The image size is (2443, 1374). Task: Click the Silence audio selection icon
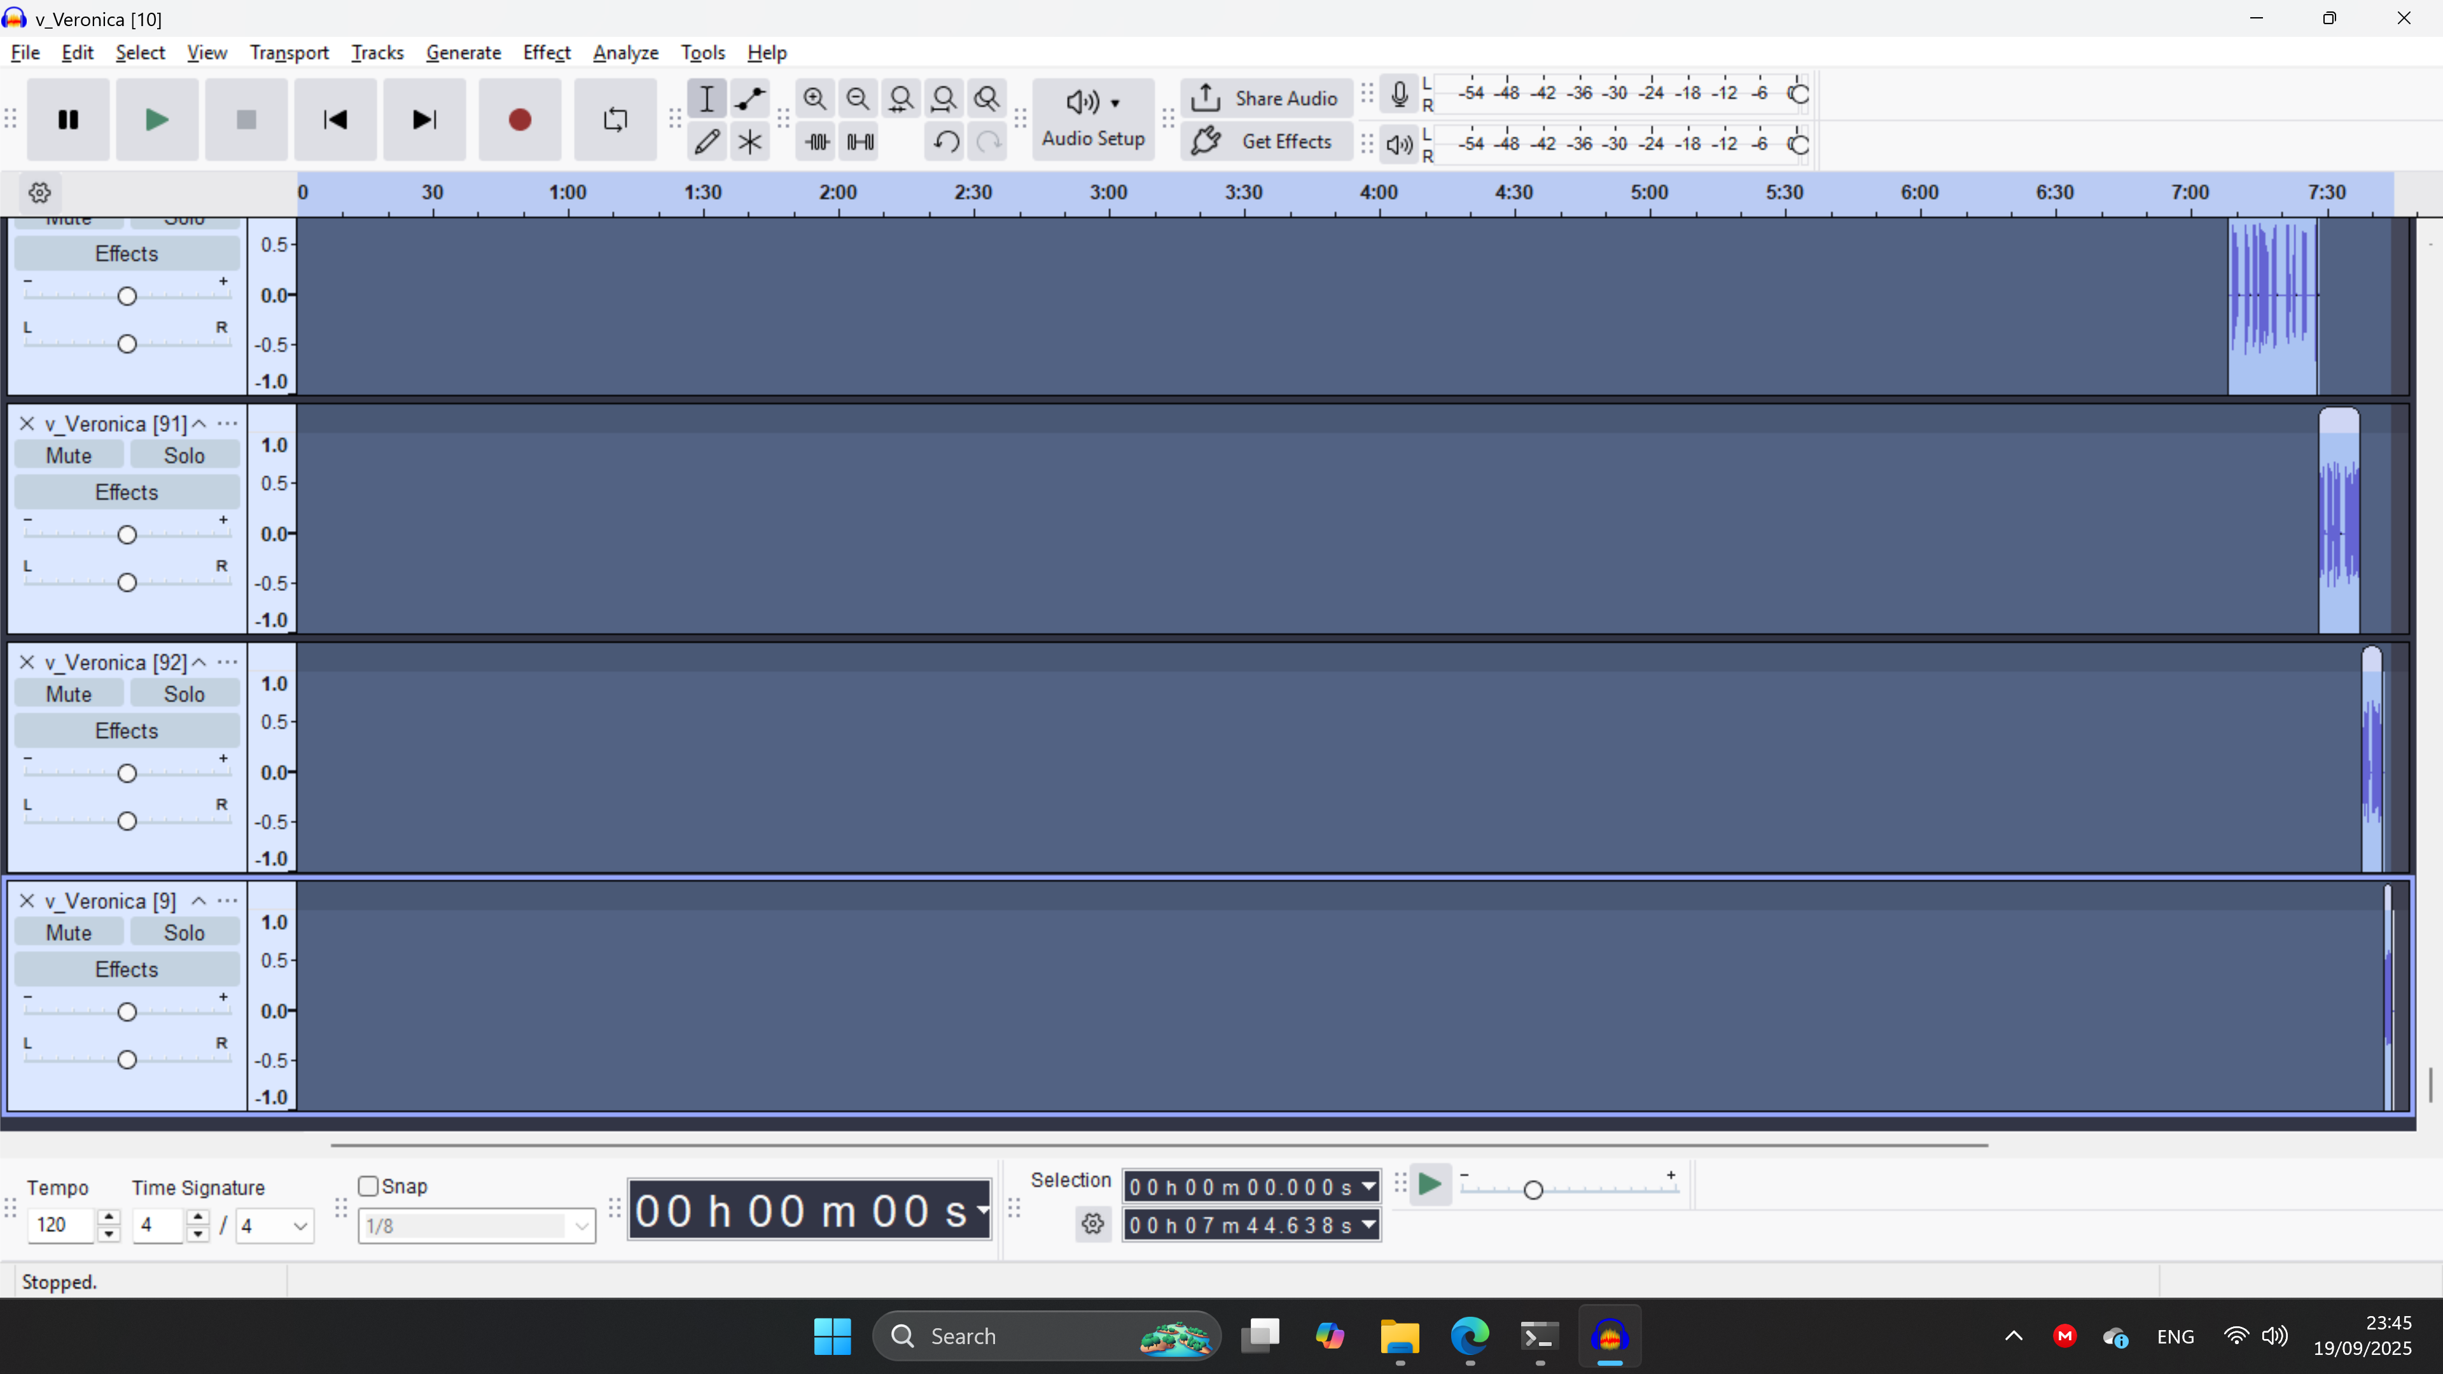(x=860, y=142)
